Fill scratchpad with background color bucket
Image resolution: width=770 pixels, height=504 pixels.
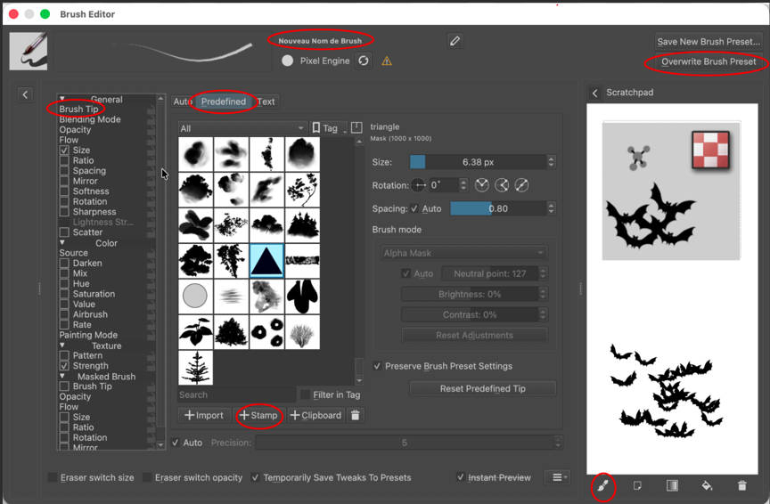click(707, 485)
